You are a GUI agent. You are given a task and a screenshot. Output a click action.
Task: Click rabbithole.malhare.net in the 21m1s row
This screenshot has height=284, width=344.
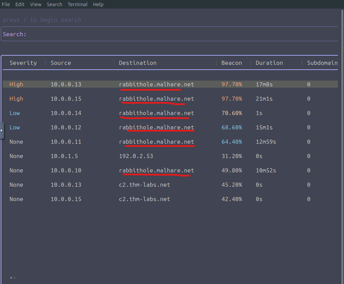(156, 99)
